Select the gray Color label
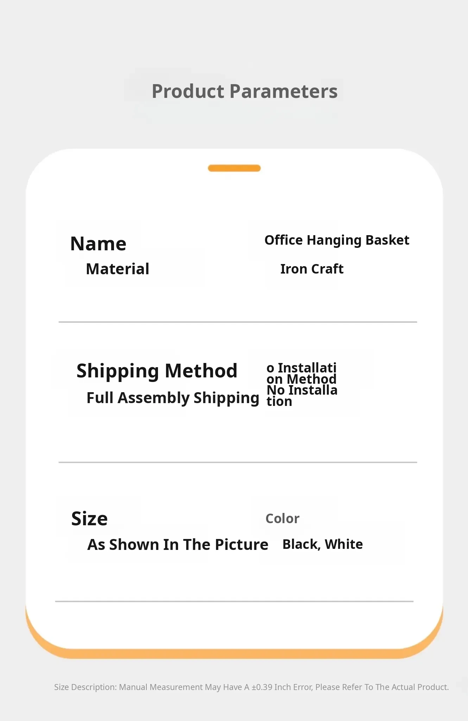Image resolution: width=468 pixels, height=721 pixels. point(282,519)
